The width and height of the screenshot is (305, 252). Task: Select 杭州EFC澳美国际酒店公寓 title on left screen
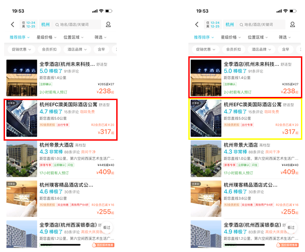tap(68, 105)
